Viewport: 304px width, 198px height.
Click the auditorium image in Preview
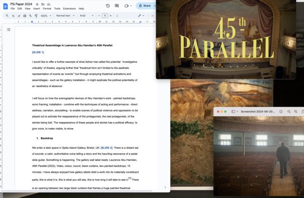(258, 156)
